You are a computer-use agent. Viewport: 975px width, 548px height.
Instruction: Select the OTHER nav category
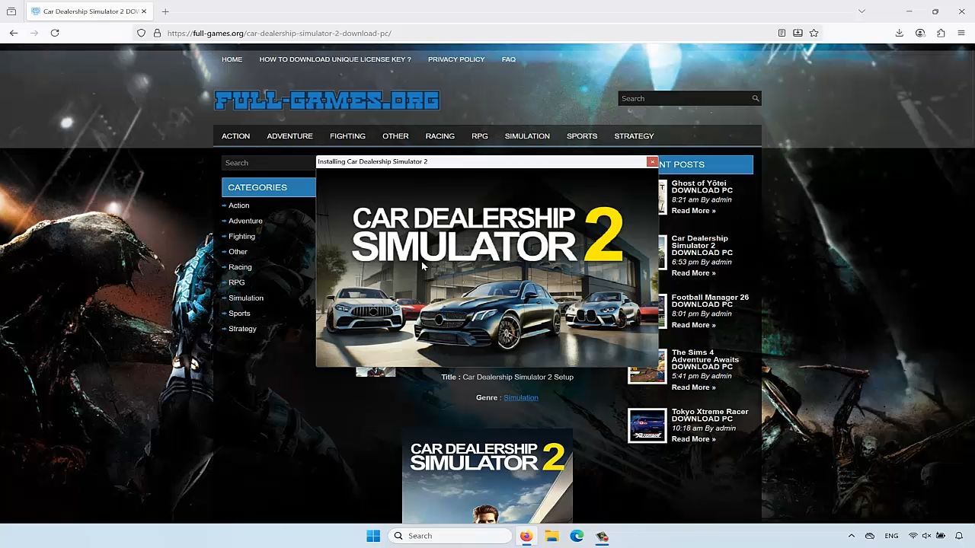(x=395, y=136)
